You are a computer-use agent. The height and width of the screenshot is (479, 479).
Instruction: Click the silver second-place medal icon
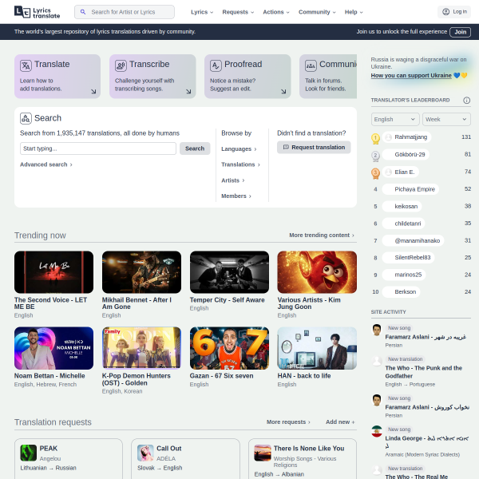(x=375, y=156)
